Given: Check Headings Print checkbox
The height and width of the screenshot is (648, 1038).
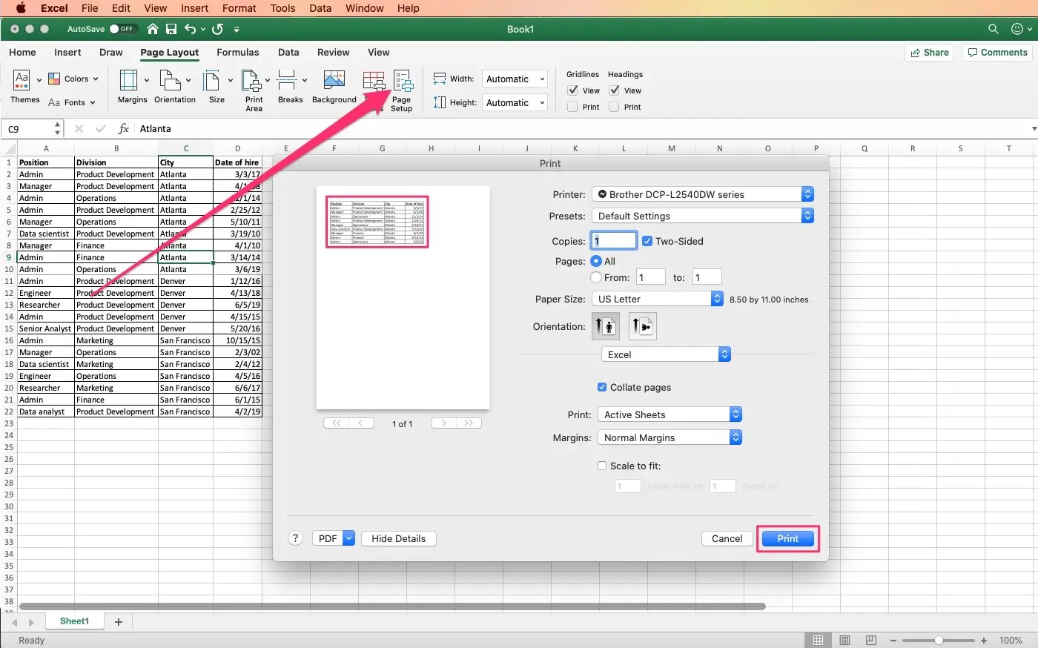Looking at the screenshot, I should [614, 107].
